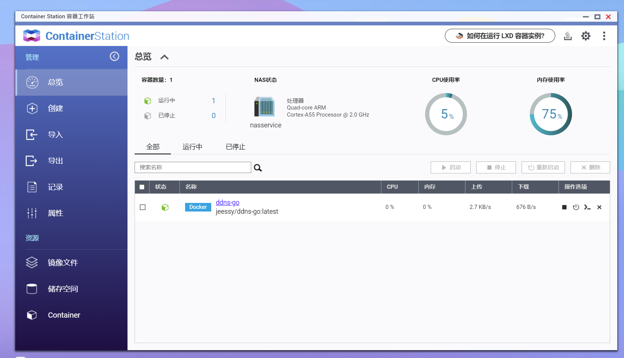Check the ddns-go row checkbox
624x358 pixels.
142,207
